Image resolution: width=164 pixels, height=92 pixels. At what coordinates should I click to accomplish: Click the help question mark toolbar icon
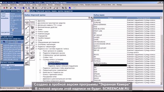tap(74, 8)
